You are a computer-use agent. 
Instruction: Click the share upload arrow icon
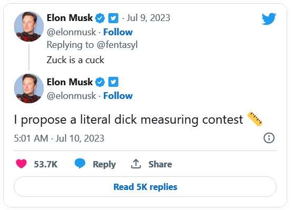point(136,164)
